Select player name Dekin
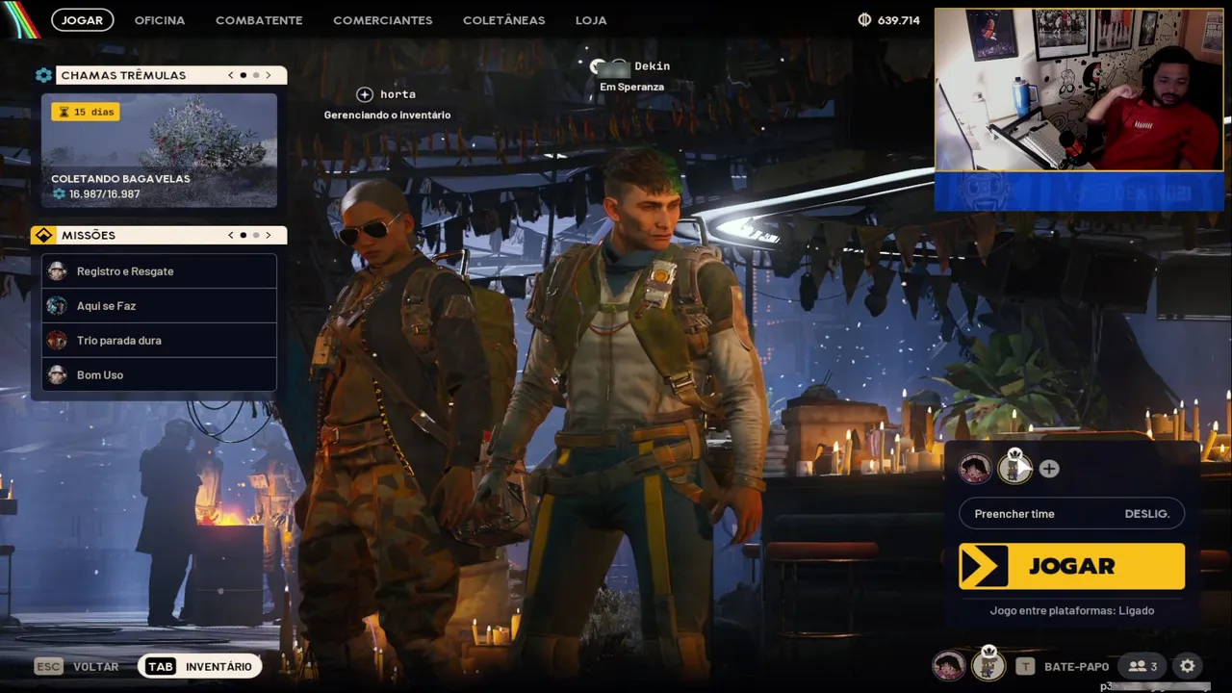This screenshot has width=1232, height=693. (652, 66)
